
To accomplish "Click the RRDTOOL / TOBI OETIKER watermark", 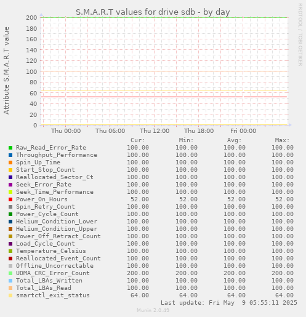I will 300,34.
